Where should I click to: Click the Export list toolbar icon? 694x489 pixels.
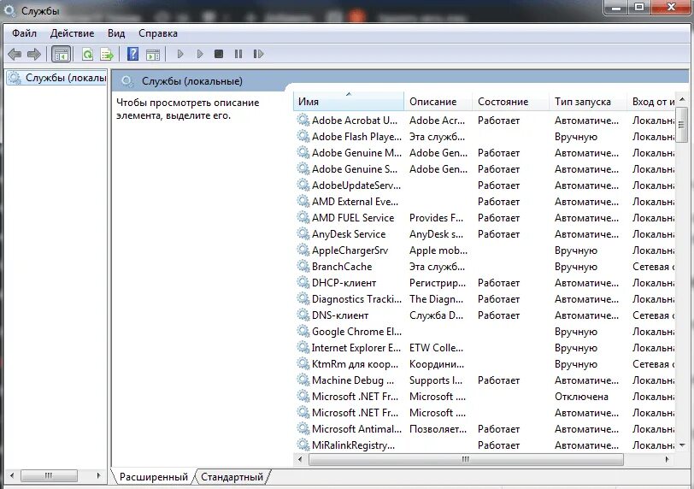(107, 54)
